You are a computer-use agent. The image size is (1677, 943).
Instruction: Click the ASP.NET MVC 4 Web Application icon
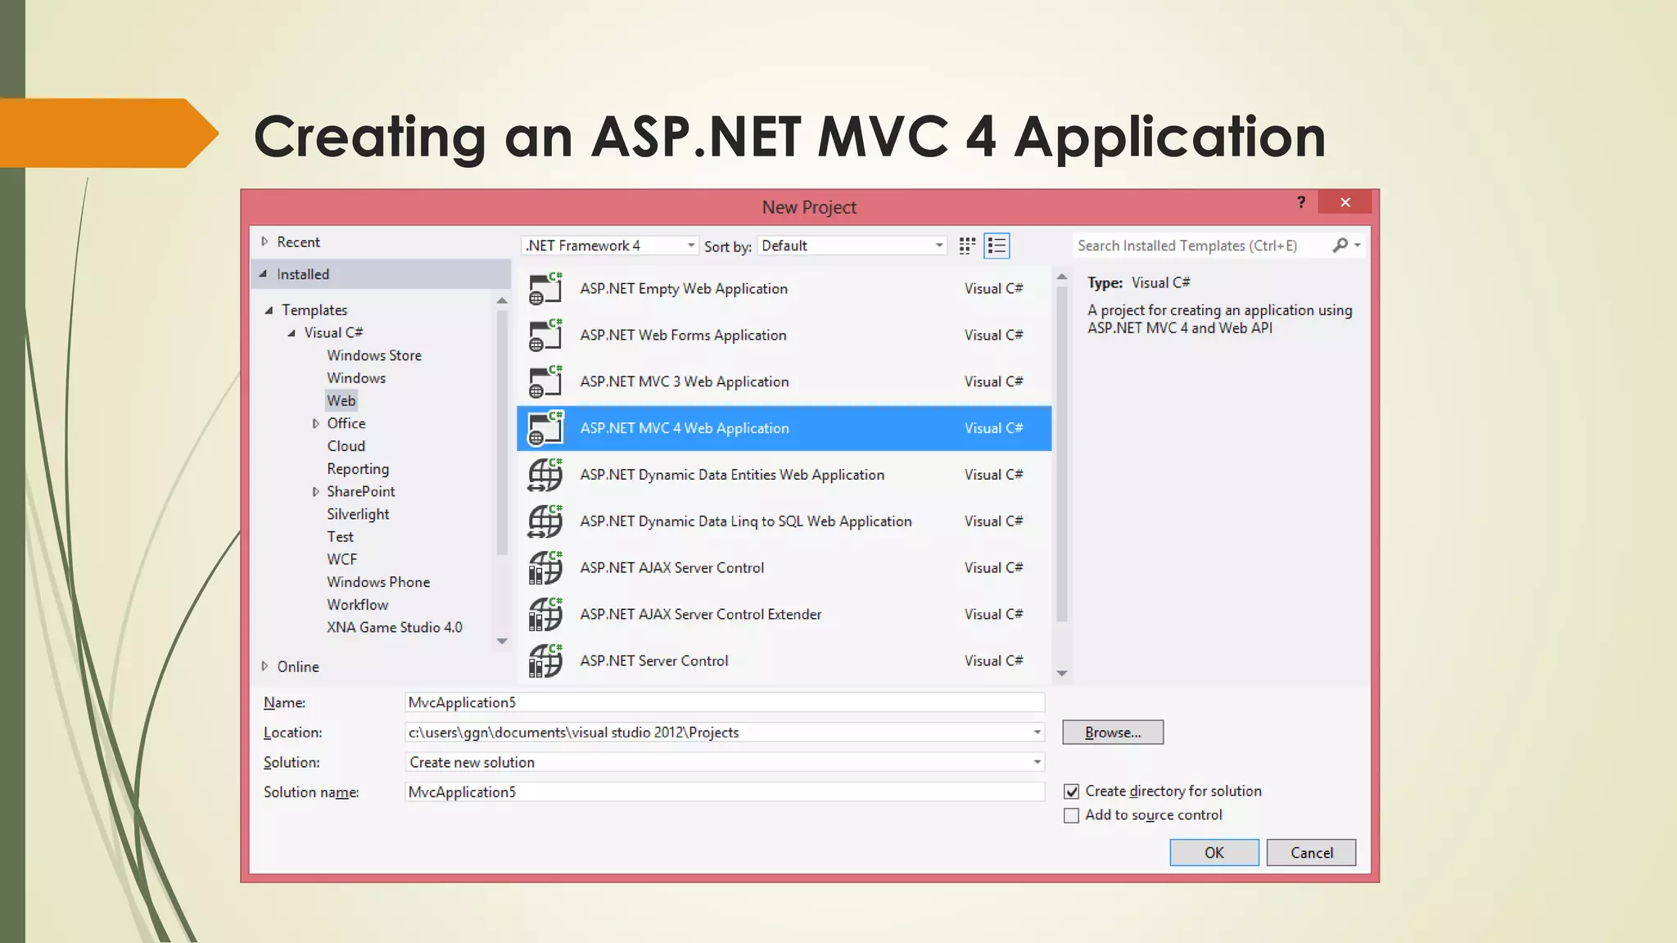(x=545, y=428)
